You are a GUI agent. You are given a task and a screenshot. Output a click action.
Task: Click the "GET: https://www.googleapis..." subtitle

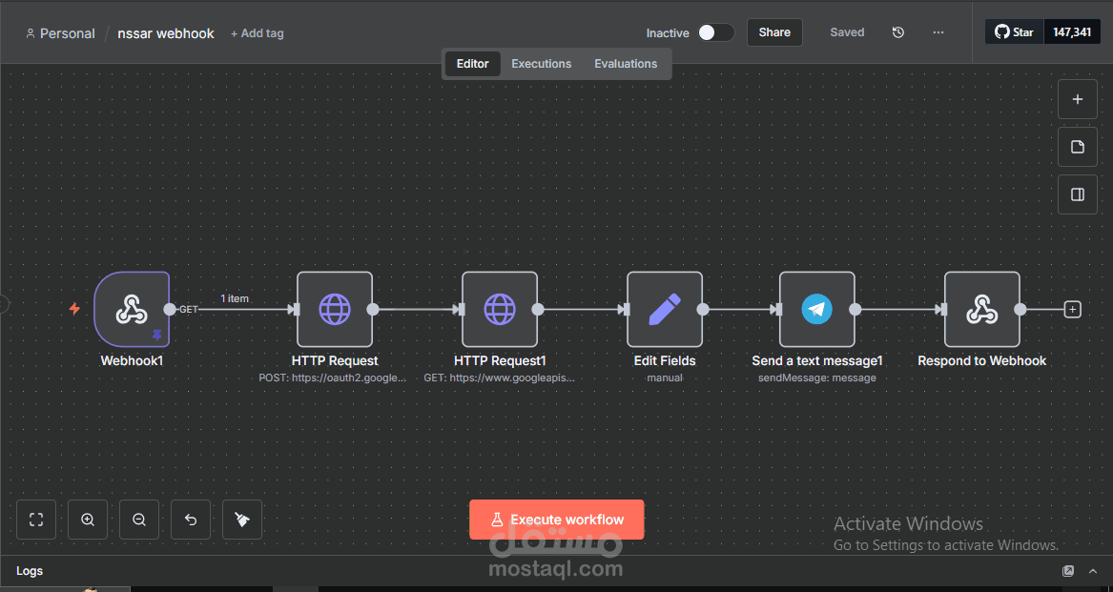click(500, 378)
